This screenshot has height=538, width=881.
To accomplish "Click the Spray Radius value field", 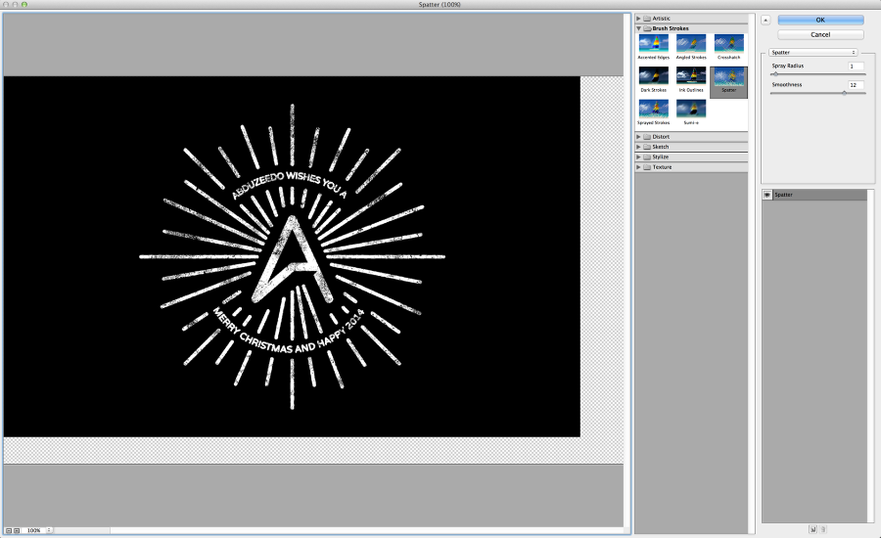I will 856,67.
